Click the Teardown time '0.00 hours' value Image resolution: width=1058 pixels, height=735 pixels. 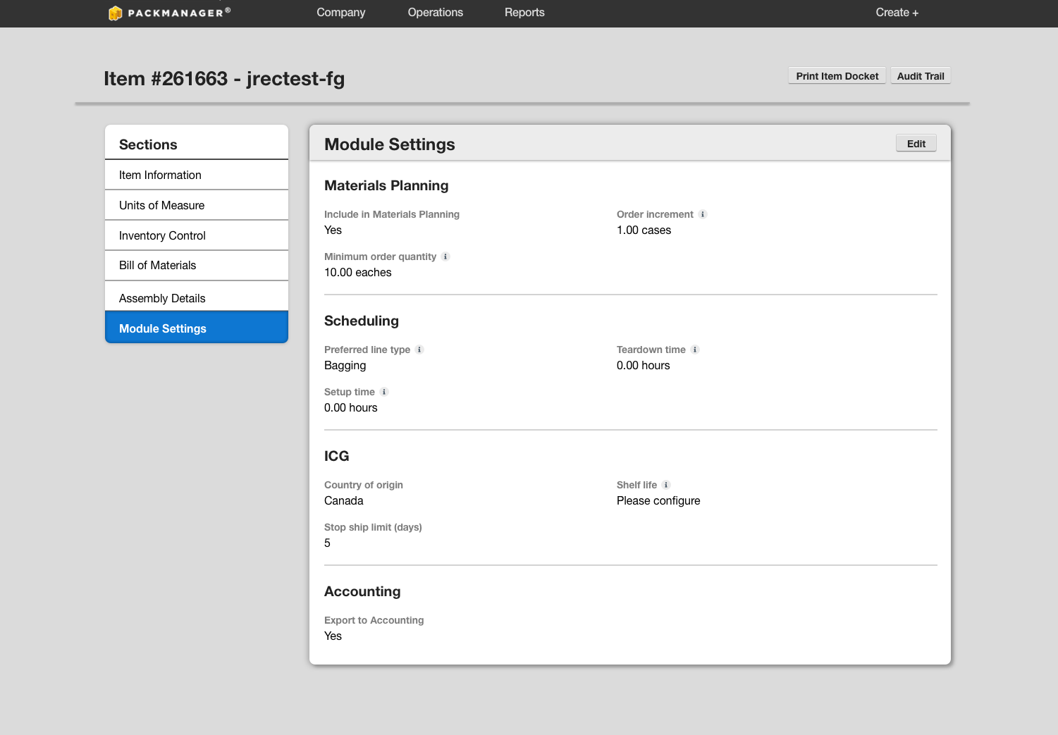644,366
